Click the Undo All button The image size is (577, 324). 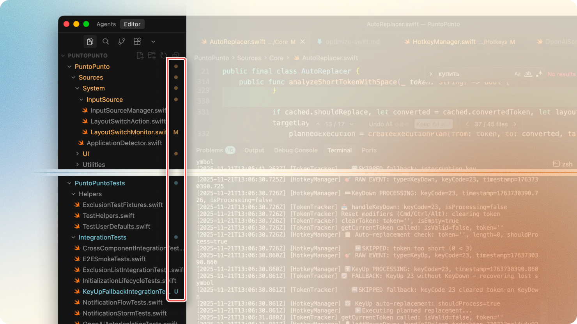[389, 124]
